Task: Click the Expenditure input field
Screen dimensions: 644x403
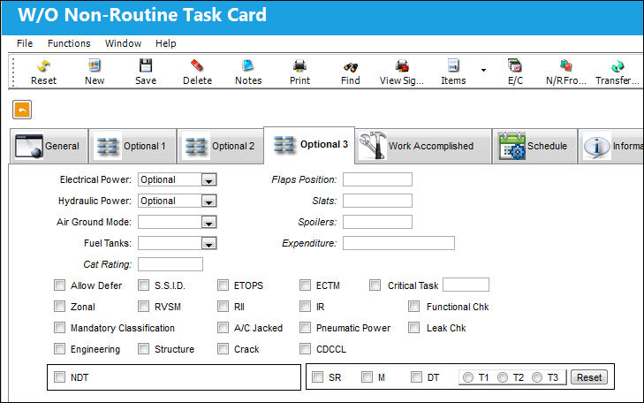Action: point(398,243)
